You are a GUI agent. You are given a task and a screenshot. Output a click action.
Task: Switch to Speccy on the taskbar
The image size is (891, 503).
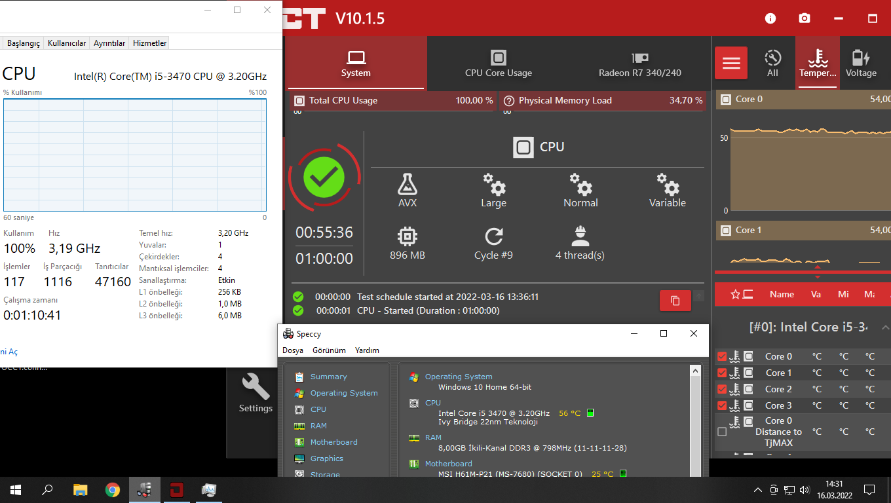point(145,489)
